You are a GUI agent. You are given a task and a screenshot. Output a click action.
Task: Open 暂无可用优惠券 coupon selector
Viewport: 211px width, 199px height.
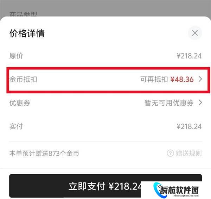(169, 103)
